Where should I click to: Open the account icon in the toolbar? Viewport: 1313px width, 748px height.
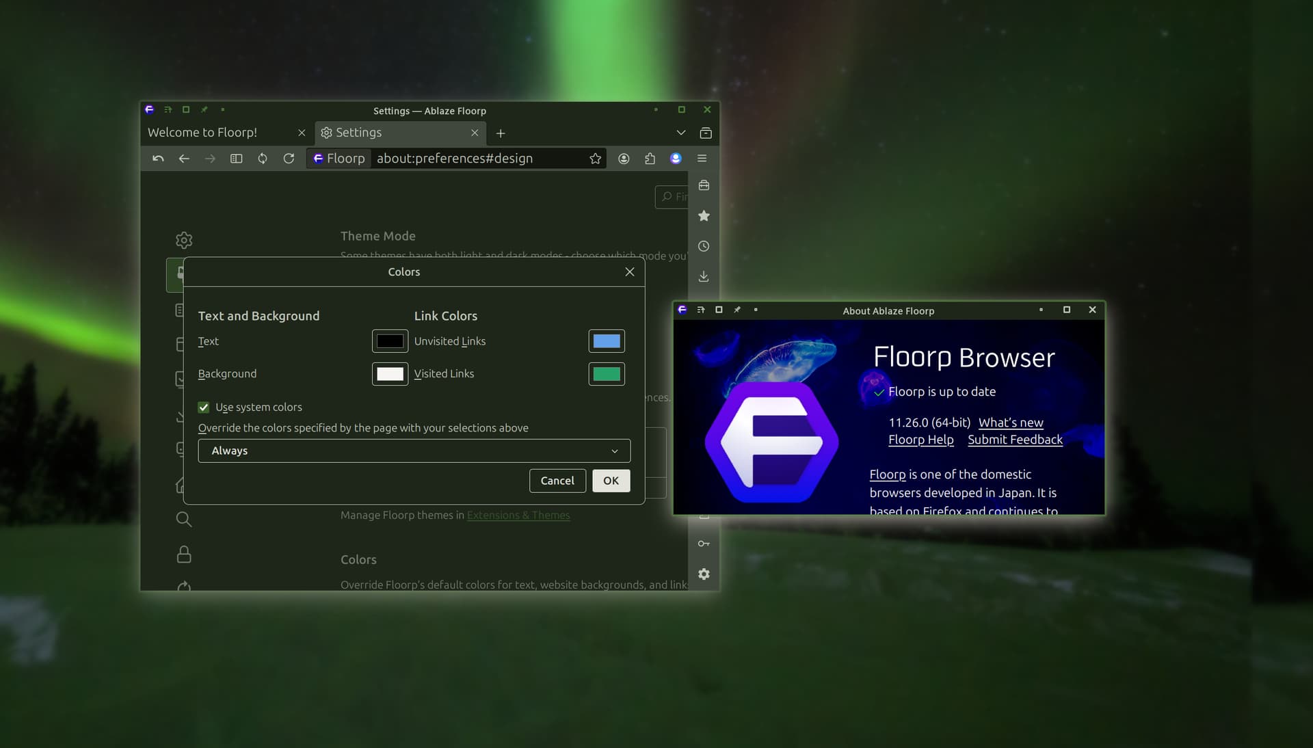pyautogui.click(x=624, y=159)
